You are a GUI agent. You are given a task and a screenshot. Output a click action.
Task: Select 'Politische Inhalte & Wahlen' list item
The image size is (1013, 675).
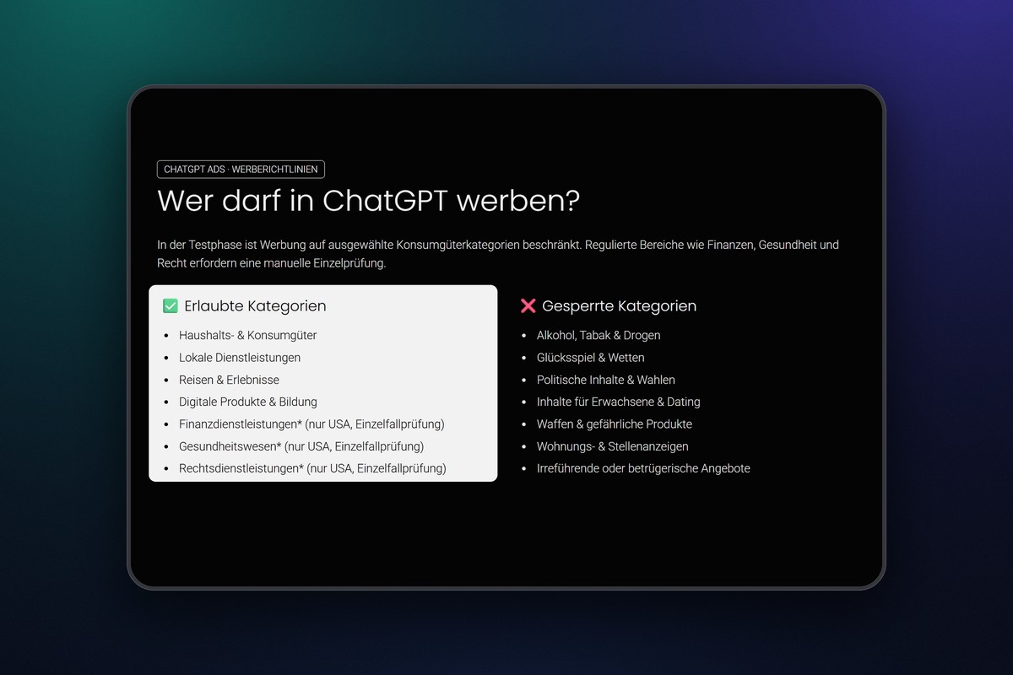[x=606, y=380]
